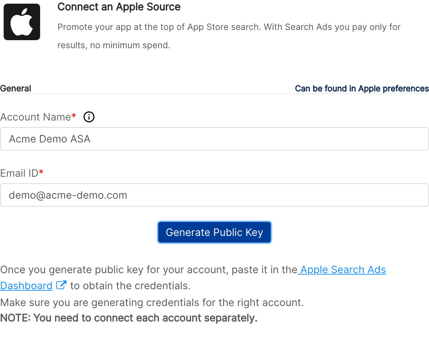
Task: Click the 'Promote your app' description text
Action: pos(229,36)
